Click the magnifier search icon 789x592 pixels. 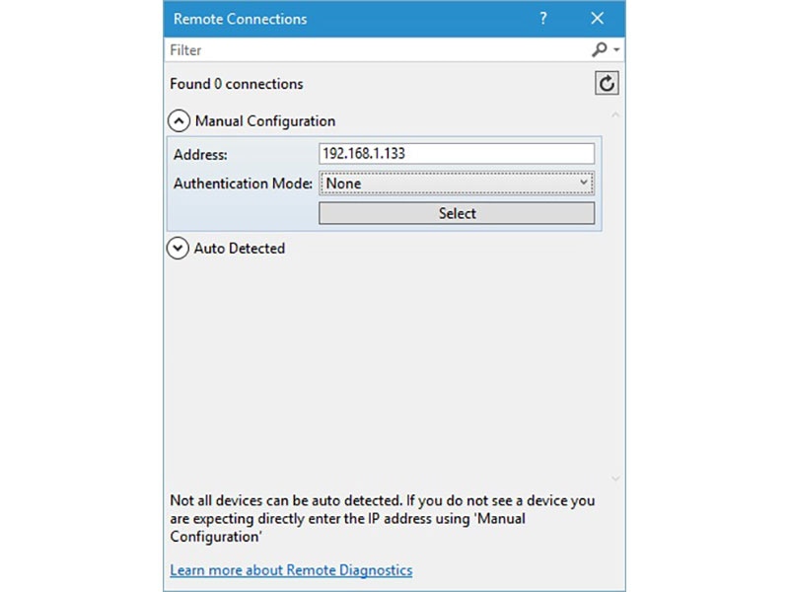(x=599, y=49)
